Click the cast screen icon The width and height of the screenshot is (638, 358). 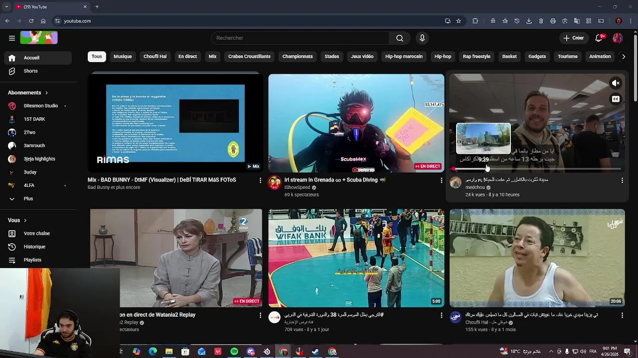tap(601, 21)
